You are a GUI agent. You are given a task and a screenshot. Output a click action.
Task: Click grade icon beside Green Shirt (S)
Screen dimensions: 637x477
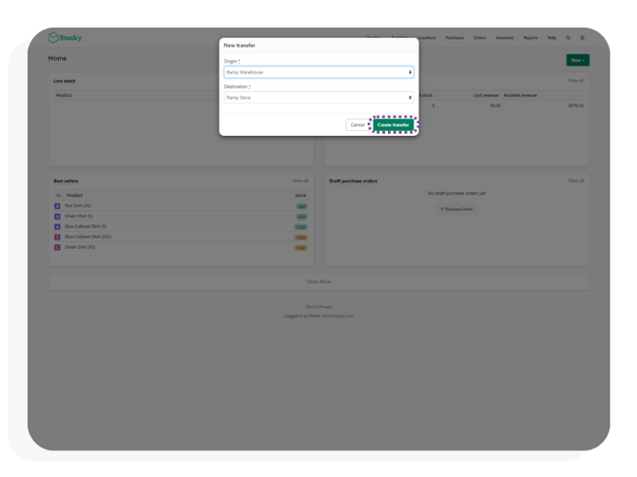57,217
